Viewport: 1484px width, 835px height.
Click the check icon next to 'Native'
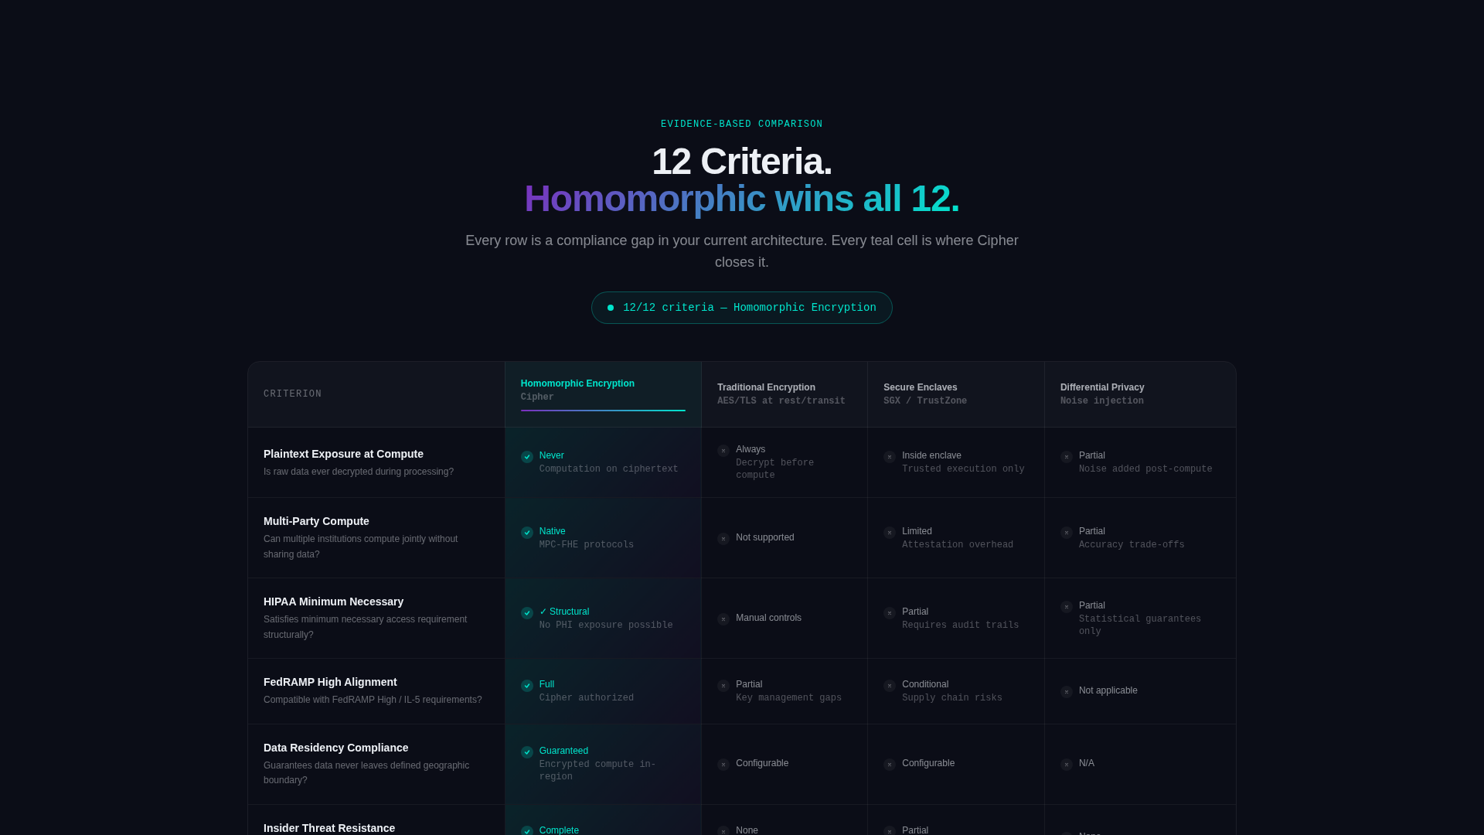(x=527, y=533)
